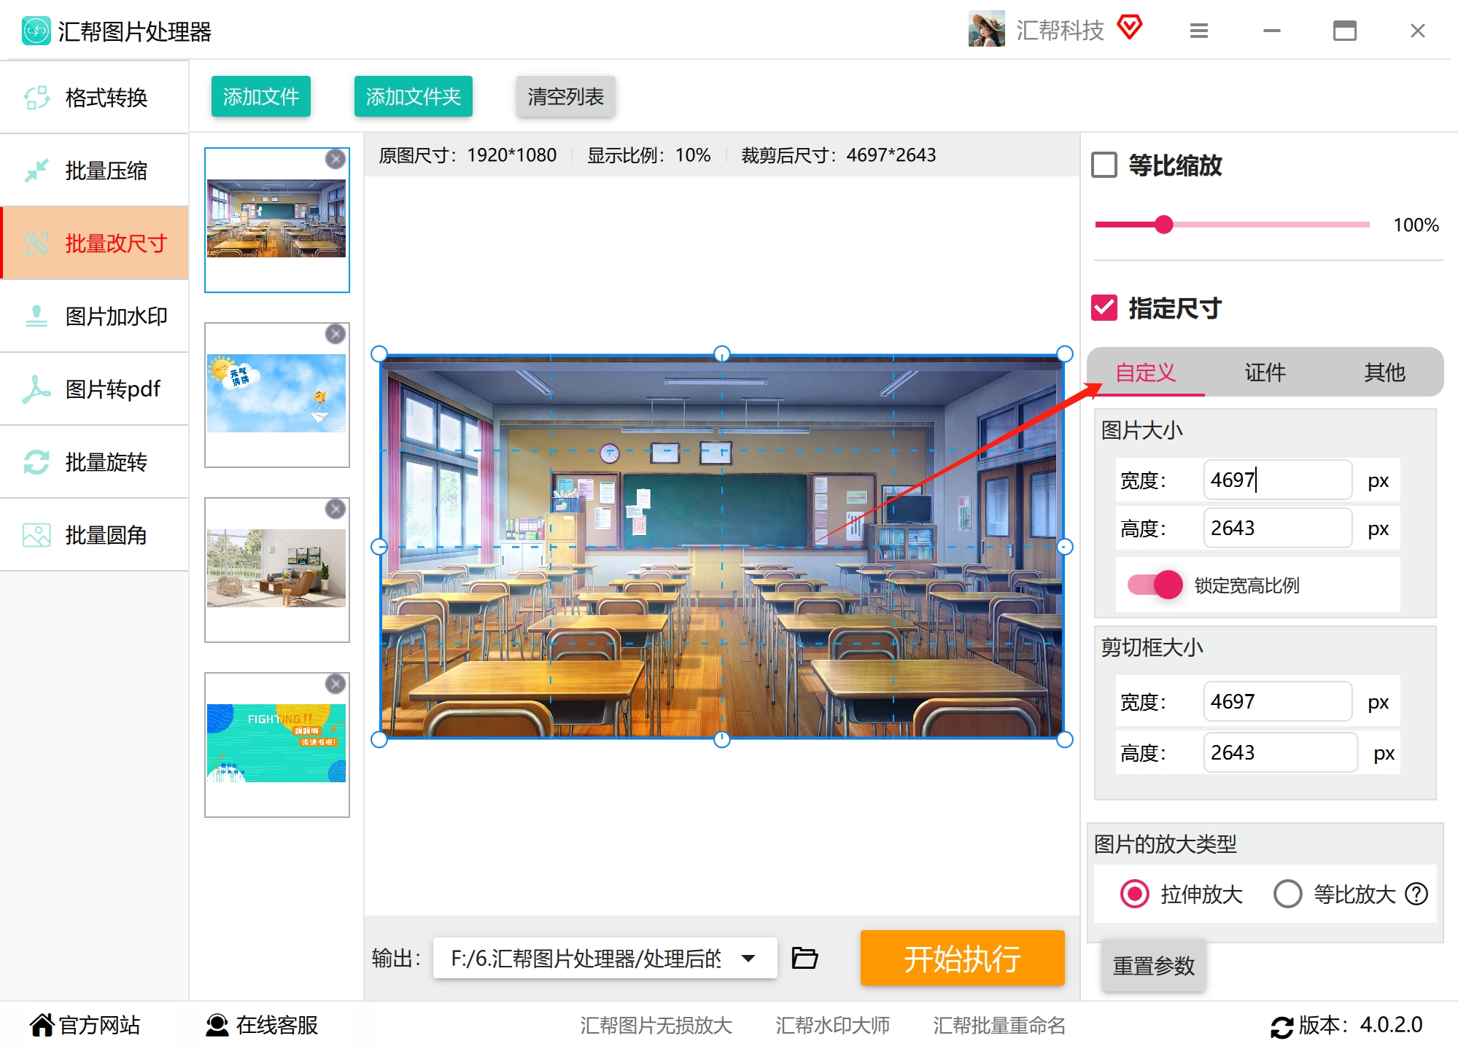Screen dimensions: 1458x1049
Task: Uncheck the 指定尺寸 checkbox
Action: pyautogui.click(x=1104, y=308)
